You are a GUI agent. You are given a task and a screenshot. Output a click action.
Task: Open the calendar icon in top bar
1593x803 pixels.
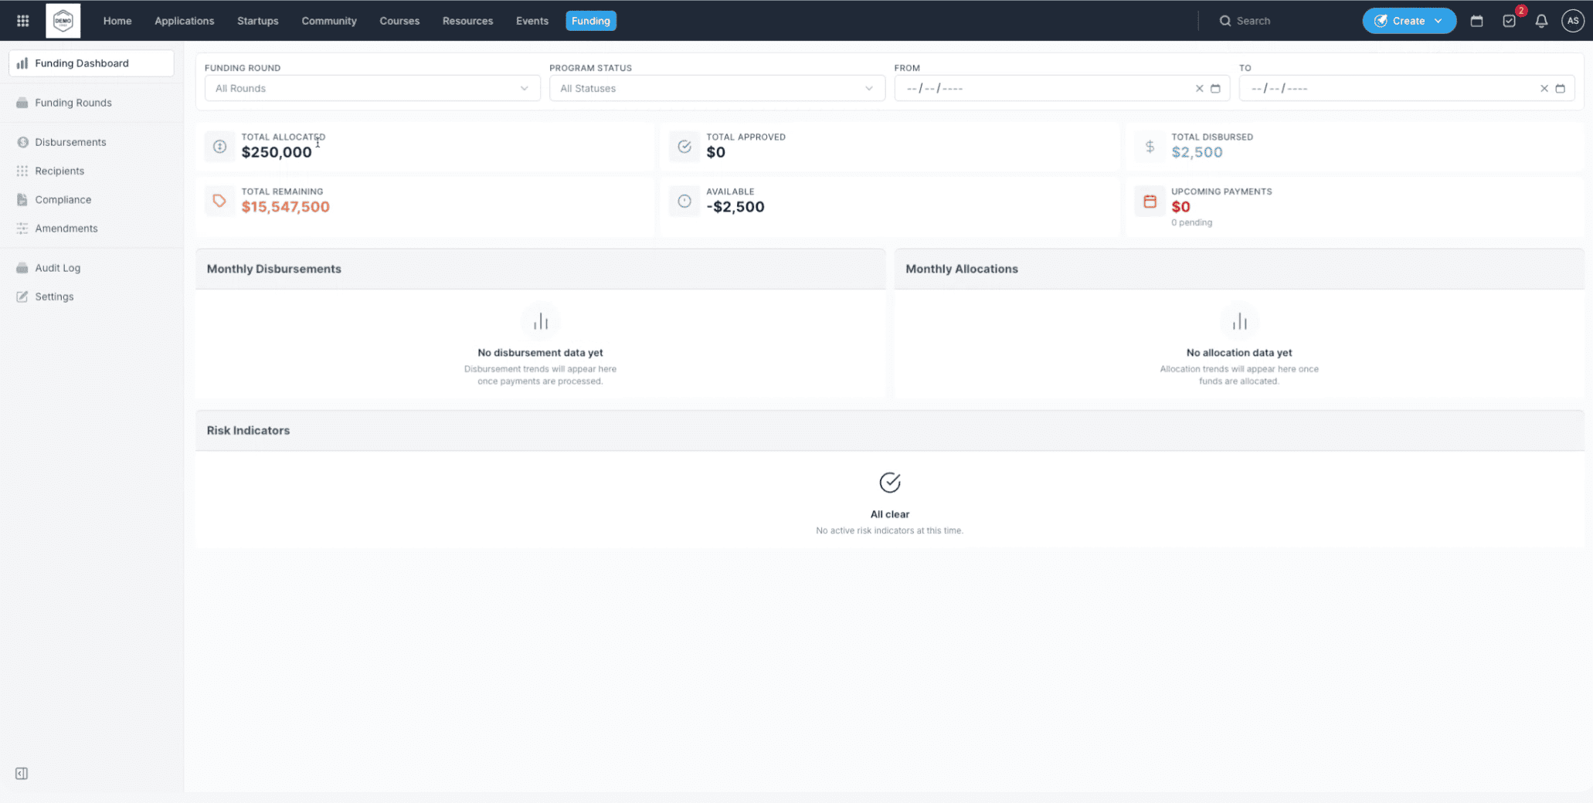(1476, 21)
